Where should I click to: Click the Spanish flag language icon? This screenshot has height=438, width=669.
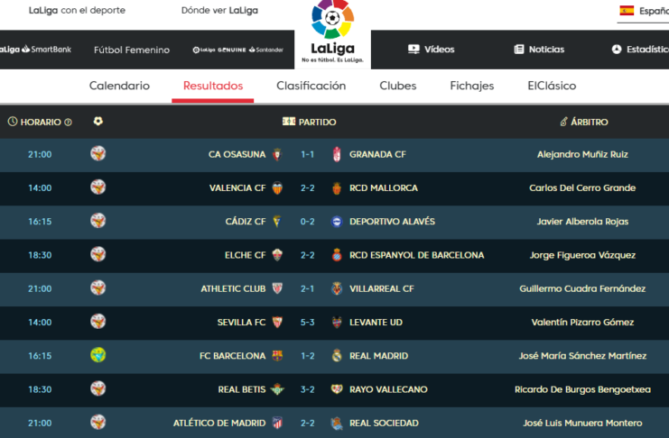coord(627,11)
